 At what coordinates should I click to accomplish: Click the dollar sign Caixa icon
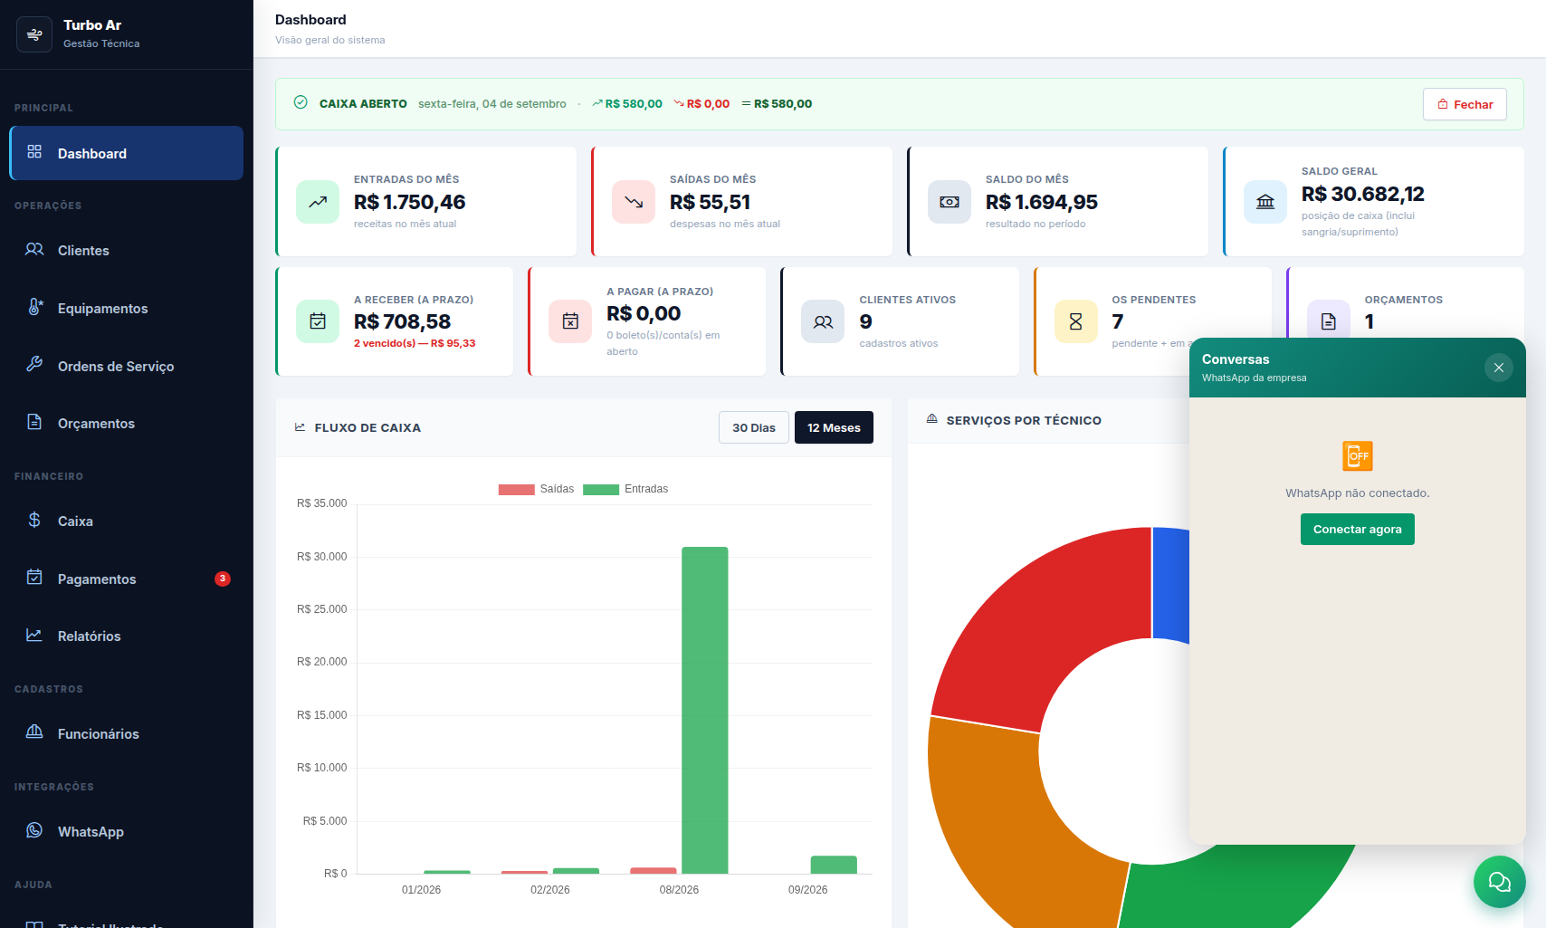pyautogui.click(x=34, y=520)
